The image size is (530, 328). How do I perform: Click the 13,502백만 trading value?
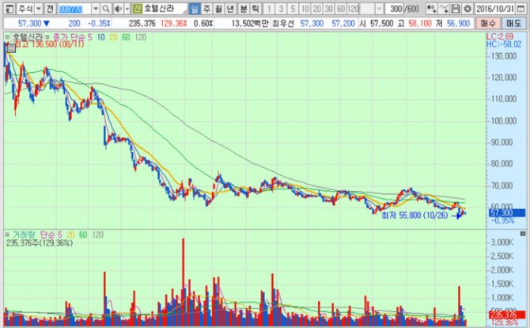[250, 23]
